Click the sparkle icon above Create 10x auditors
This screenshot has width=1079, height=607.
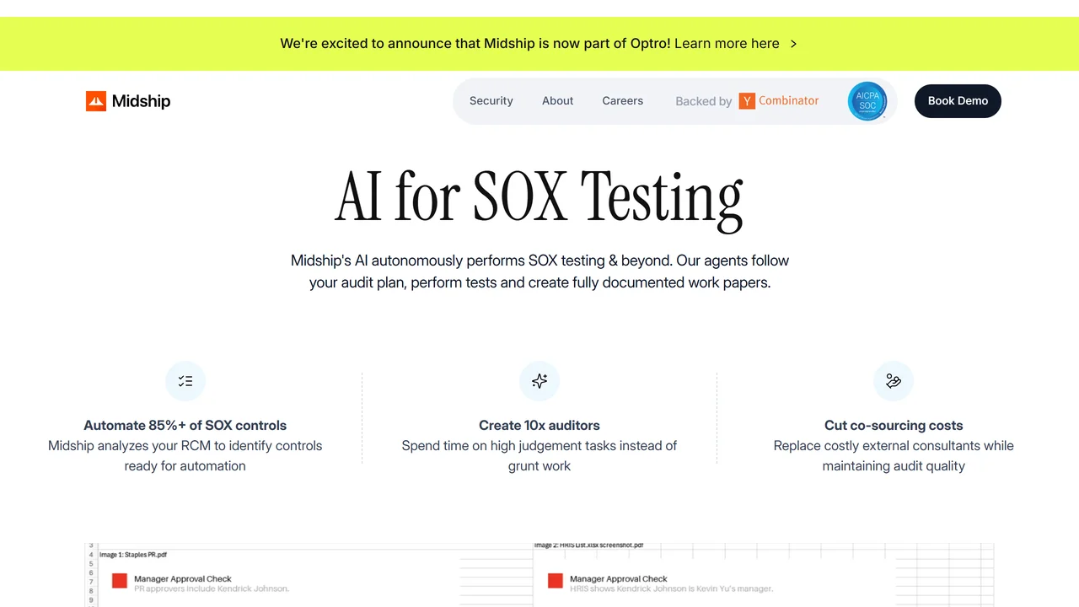tap(539, 381)
